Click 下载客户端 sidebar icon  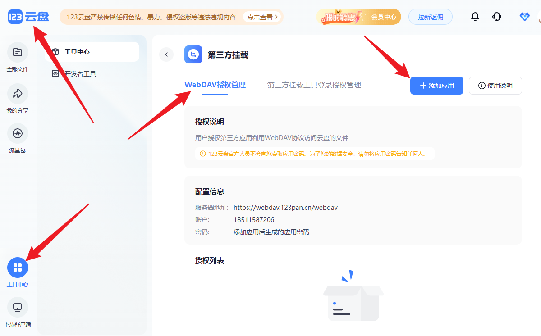(18, 308)
